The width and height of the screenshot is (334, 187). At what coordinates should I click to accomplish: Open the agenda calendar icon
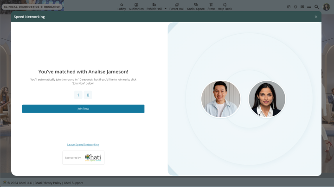(x=289, y=7)
